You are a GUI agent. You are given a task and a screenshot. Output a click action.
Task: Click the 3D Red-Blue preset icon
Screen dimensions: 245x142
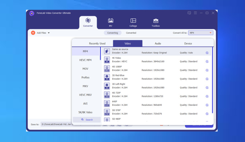[x=107, y=77]
